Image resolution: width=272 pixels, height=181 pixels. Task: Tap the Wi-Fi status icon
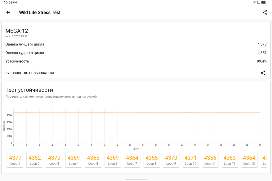point(255,2)
